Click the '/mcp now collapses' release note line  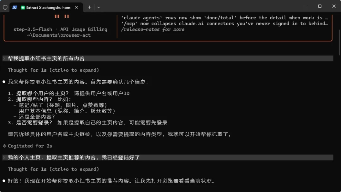click(224, 23)
